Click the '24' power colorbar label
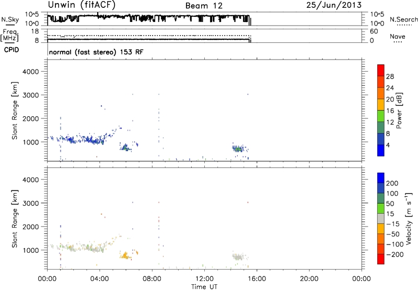Image resolution: width=418 pixels, height=290 pixels. point(390,88)
